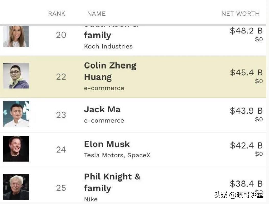Open the Colin Zheng Huang profile name
Screen dimensions: 269x204
point(110,71)
